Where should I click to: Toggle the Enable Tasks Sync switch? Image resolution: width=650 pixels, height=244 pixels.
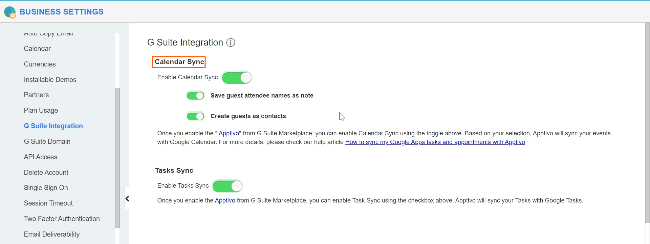pos(227,186)
